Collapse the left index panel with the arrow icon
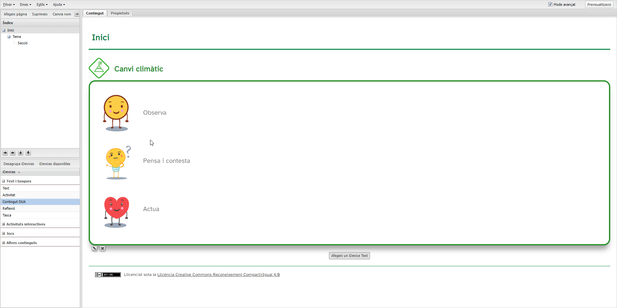The height and width of the screenshot is (308, 617). 77,14
